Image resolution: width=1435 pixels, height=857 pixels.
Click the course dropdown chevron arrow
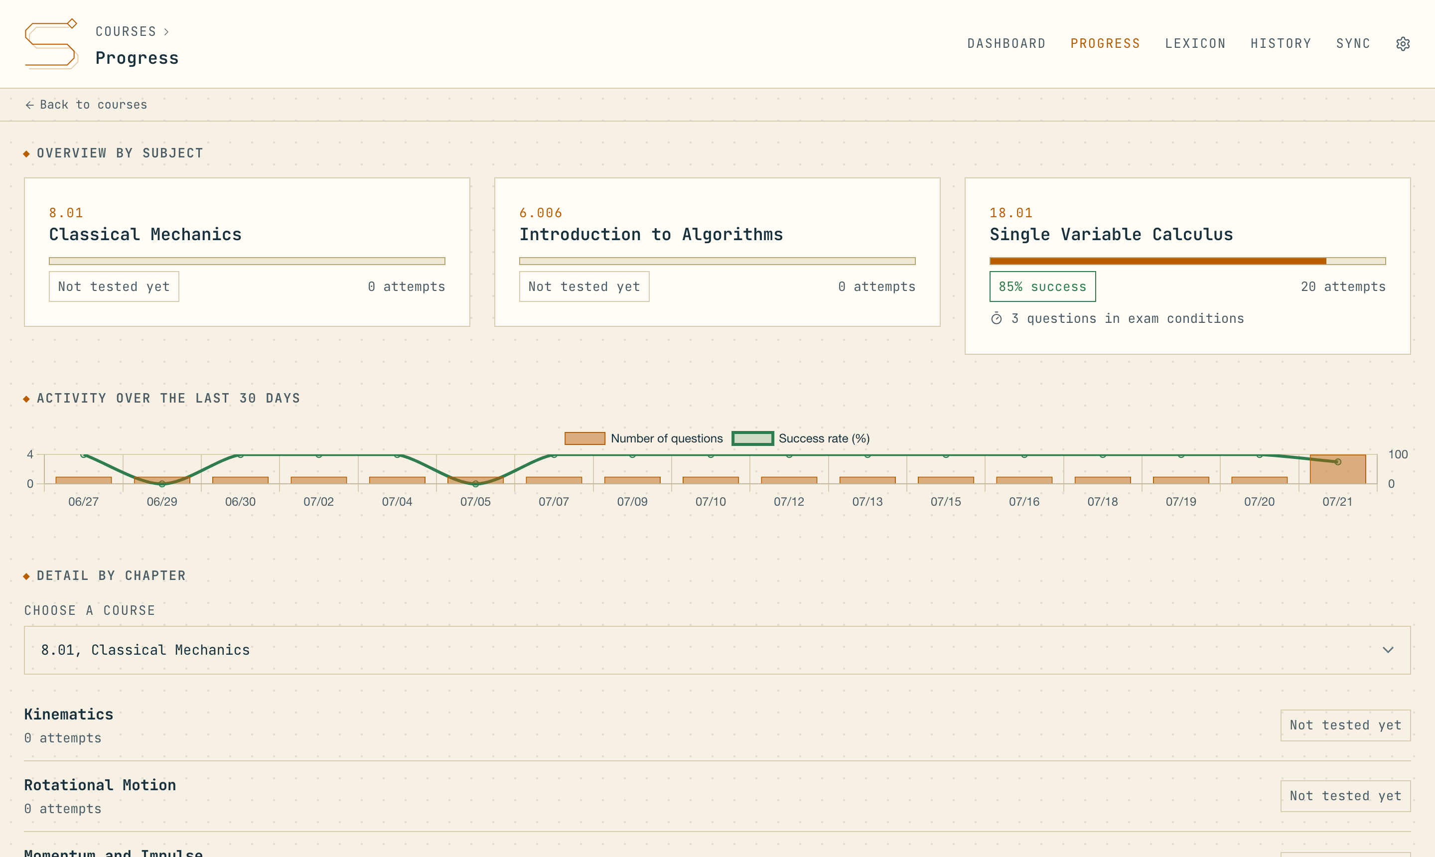point(1388,650)
